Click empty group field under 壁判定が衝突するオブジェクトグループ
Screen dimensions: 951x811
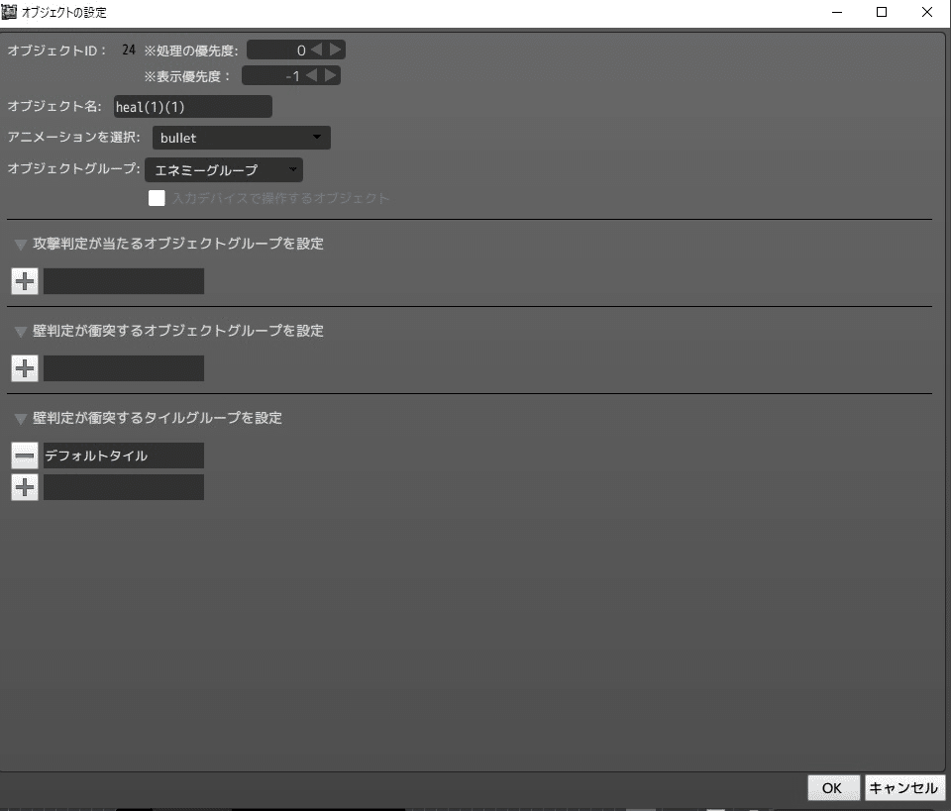tap(124, 368)
